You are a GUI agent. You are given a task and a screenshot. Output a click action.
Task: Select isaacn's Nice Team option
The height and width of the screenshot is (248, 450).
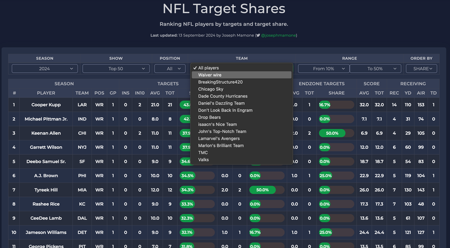(241, 124)
